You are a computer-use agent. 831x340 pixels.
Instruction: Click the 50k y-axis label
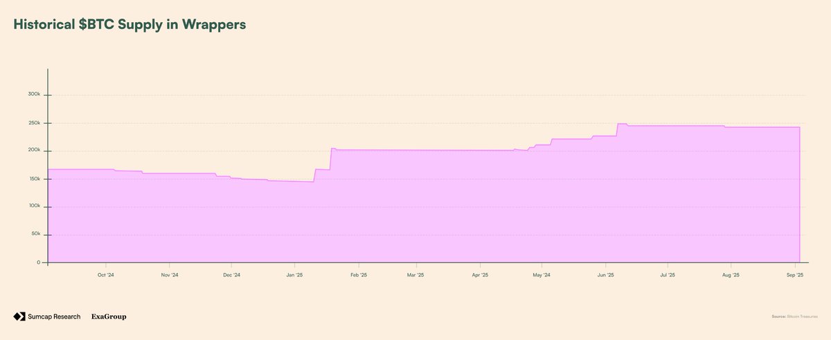36,234
